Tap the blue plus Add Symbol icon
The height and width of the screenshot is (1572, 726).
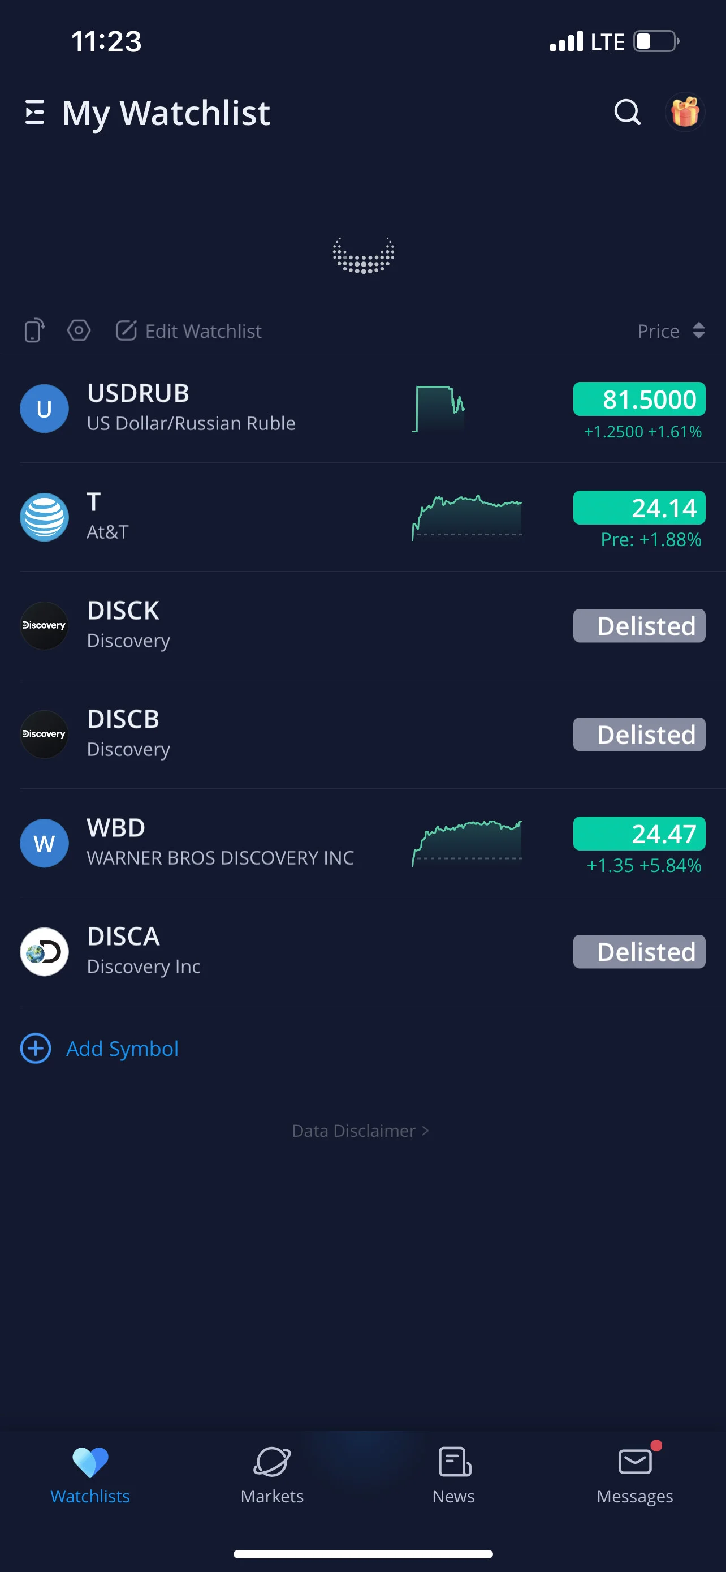(x=36, y=1049)
